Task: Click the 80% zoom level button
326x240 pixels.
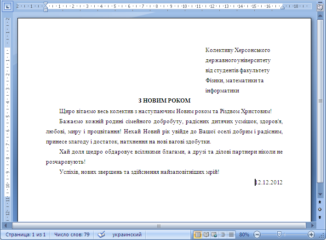Action: [x=244, y=234]
